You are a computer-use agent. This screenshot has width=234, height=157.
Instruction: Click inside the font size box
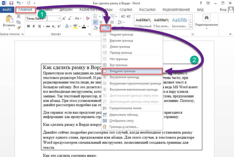coord(52,19)
